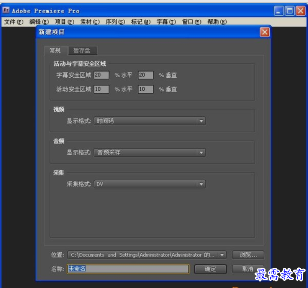Maximize the Adobe Premiere Pro window
This screenshot has width=308, height=288.
(x=290, y=11)
